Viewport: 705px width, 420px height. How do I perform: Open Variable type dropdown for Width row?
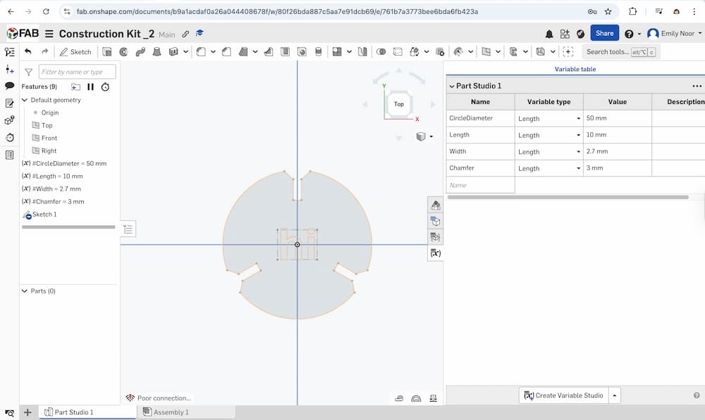[x=578, y=152]
